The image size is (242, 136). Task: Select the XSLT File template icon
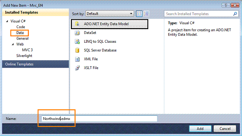(x=77, y=68)
